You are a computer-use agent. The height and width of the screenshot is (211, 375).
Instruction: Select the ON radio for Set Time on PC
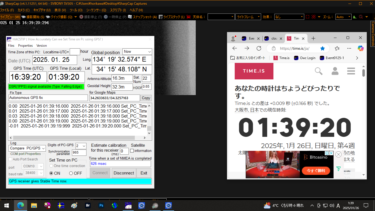[x=51, y=173]
